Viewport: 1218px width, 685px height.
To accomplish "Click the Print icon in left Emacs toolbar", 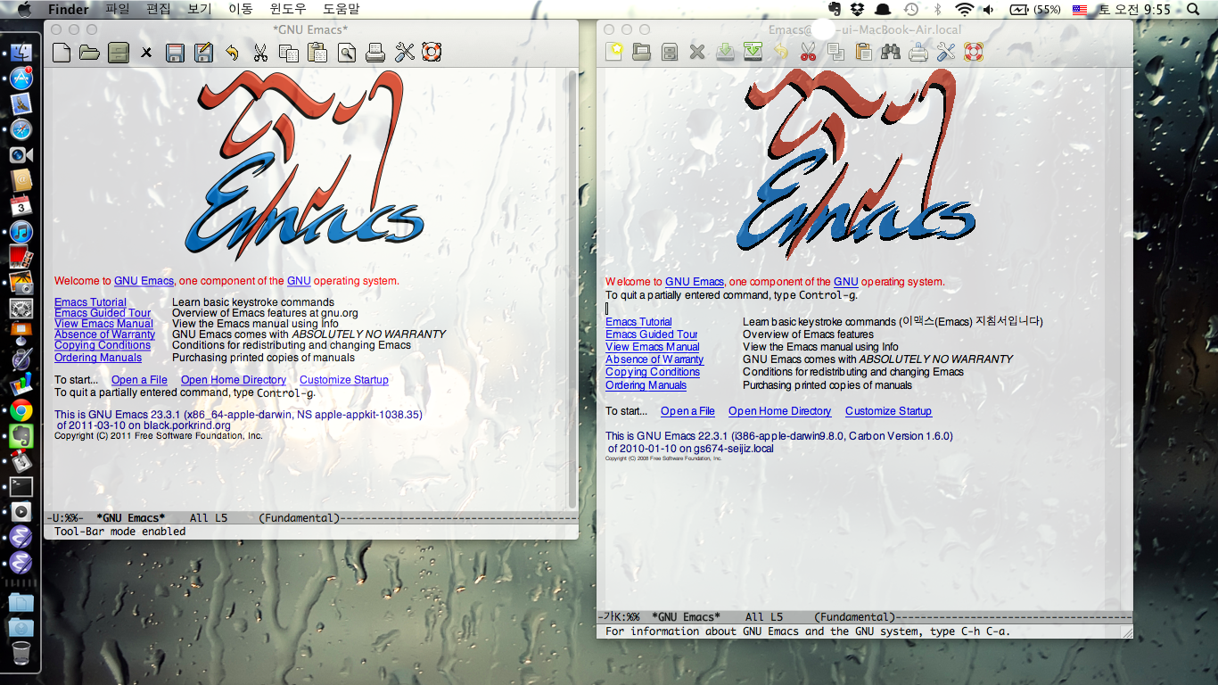I will [375, 53].
